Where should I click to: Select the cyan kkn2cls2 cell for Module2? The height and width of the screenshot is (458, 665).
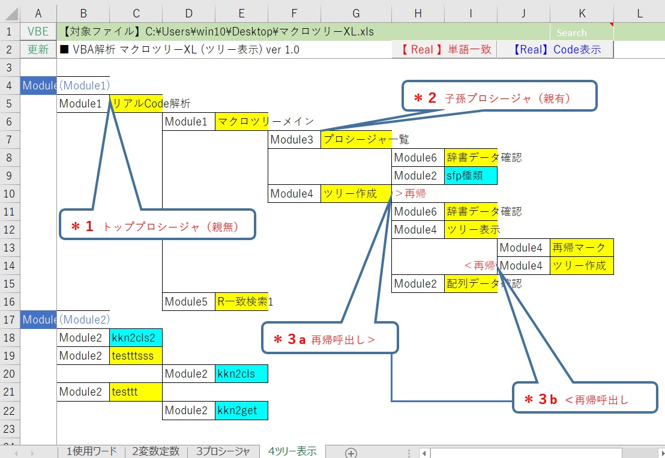pyautogui.click(x=136, y=337)
